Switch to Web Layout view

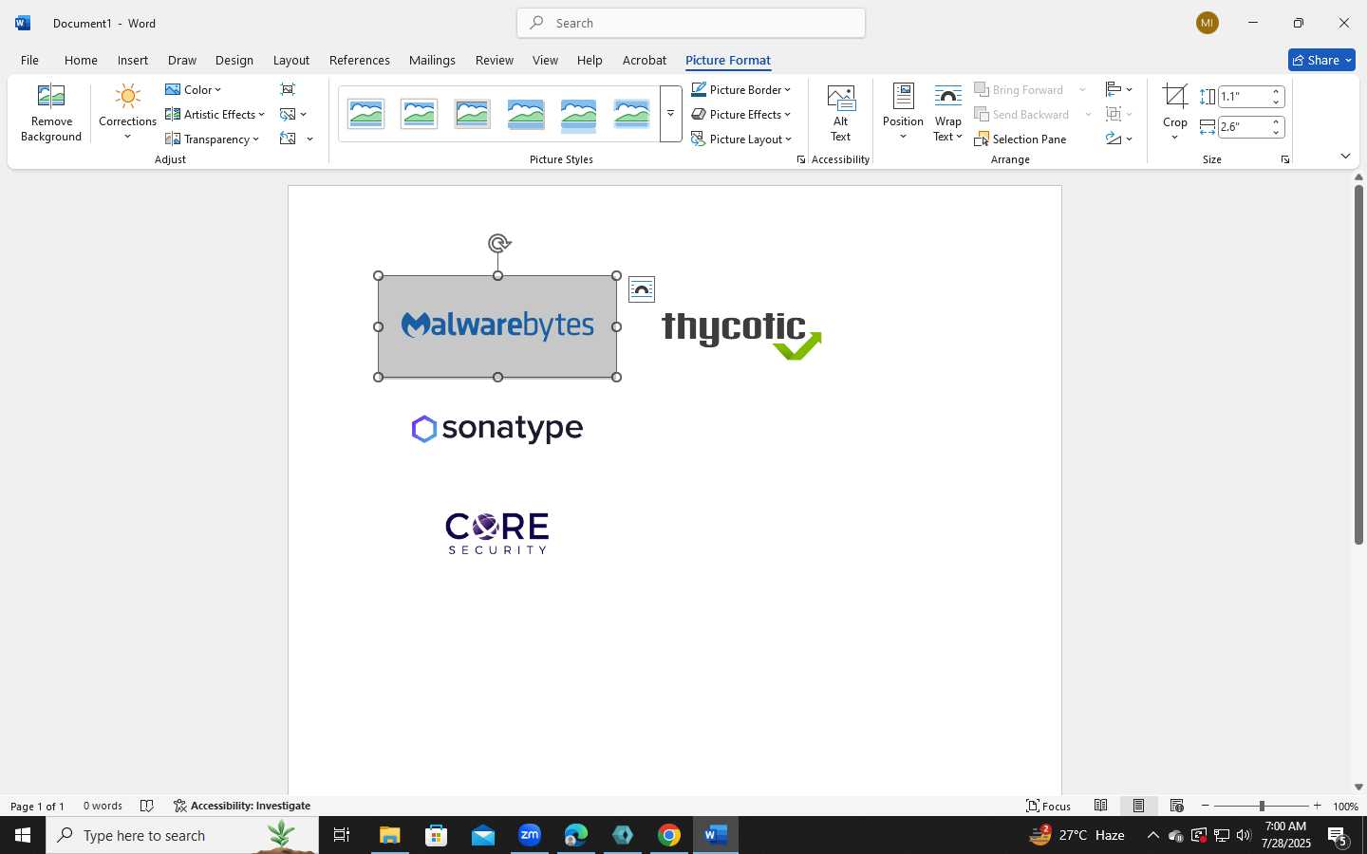(x=1176, y=806)
